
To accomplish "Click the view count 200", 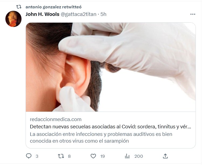I will [139, 156].
